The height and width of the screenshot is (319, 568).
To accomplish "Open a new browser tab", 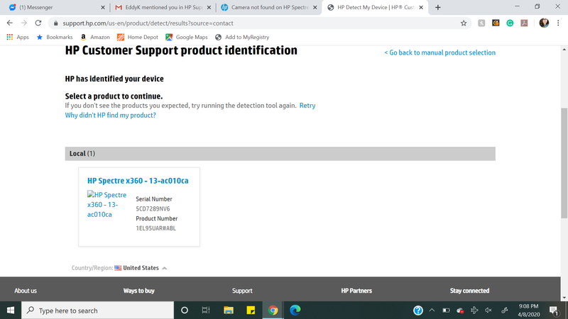I will [x=438, y=7].
